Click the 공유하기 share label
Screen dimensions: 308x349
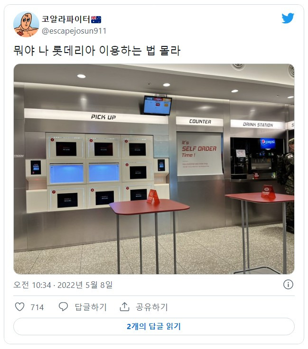click(x=152, y=307)
